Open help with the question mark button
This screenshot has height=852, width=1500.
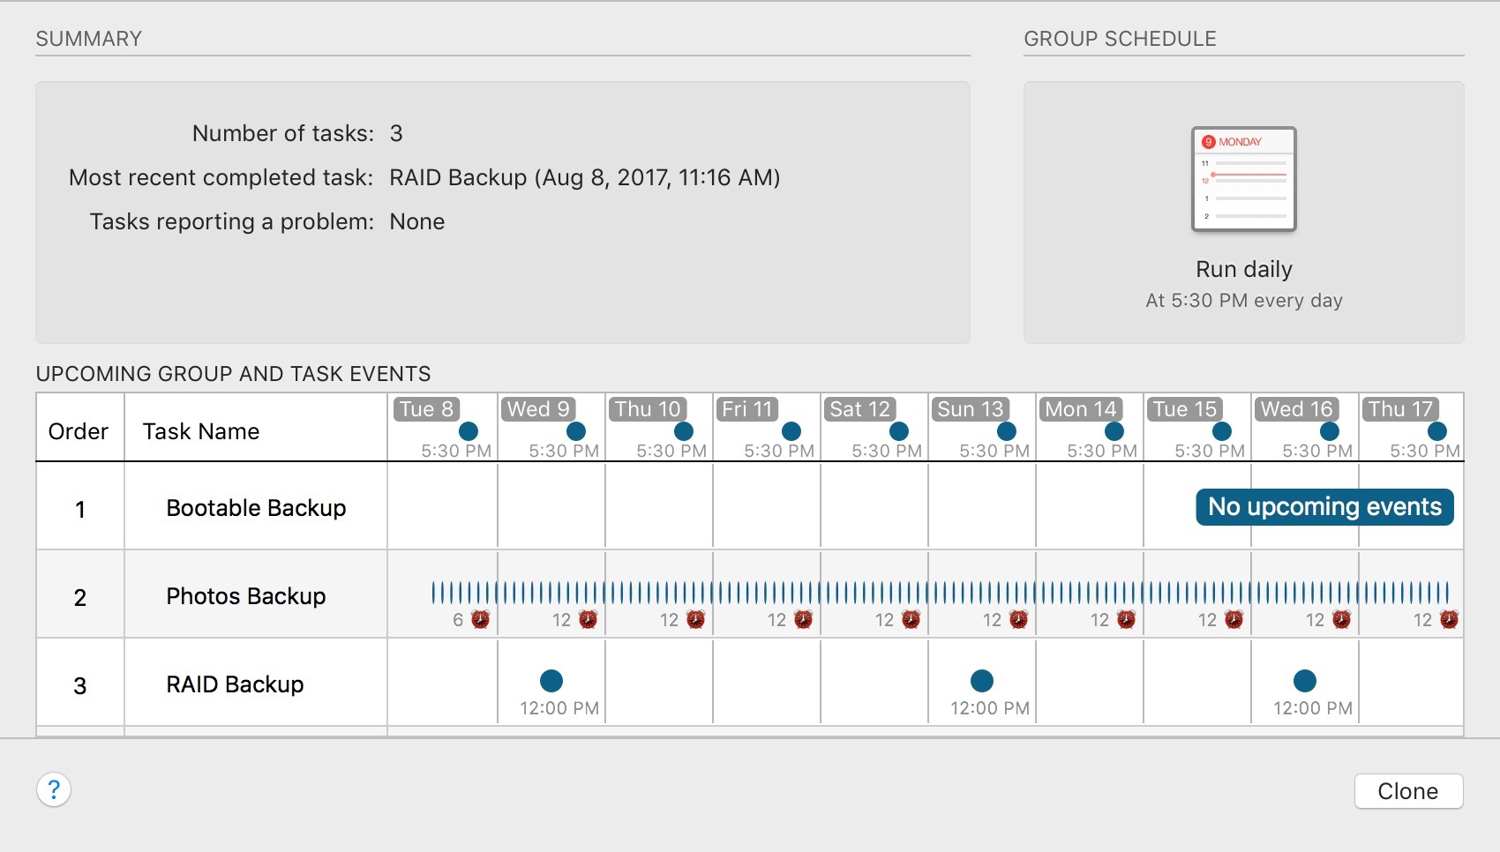pyautogui.click(x=54, y=789)
